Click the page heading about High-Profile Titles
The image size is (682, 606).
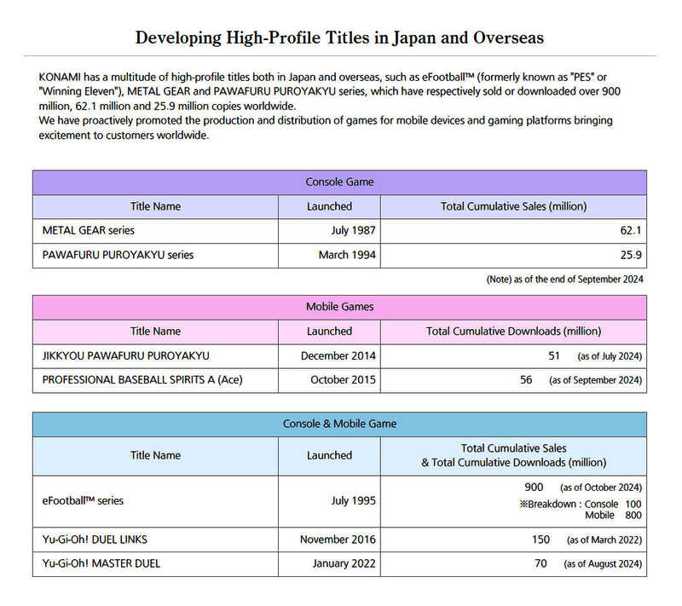[x=339, y=38]
